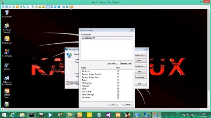Viewport: 211px width, 118px height.
Task: Click the taskbar clock
Action: coord(204,115)
